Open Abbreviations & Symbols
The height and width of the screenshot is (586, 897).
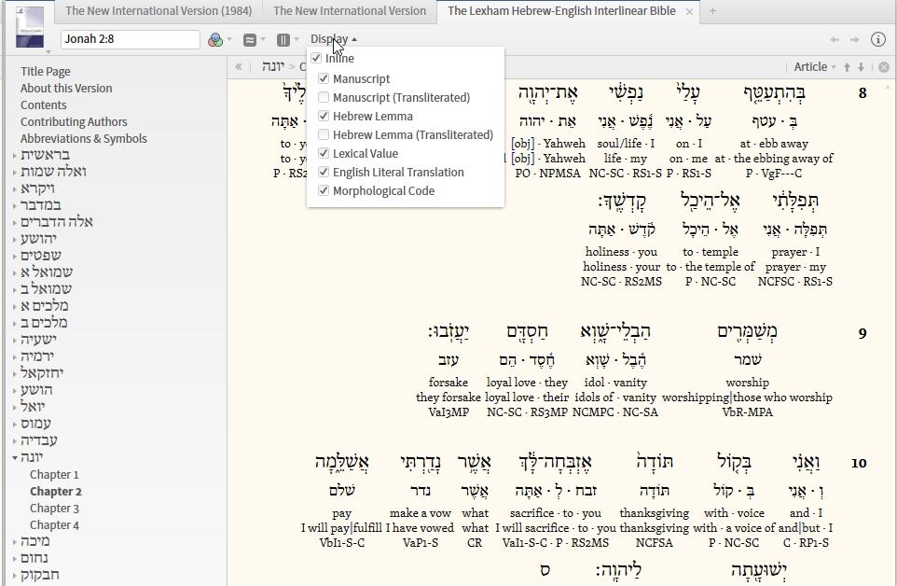[x=84, y=138]
